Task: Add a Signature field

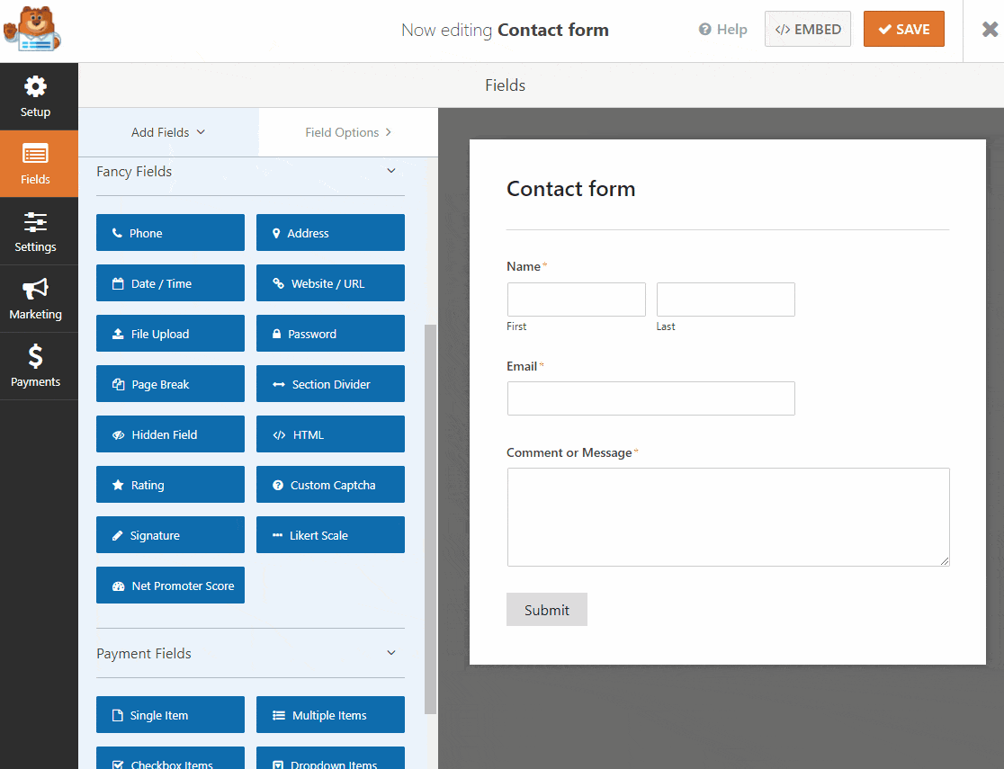Action: (x=169, y=534)
